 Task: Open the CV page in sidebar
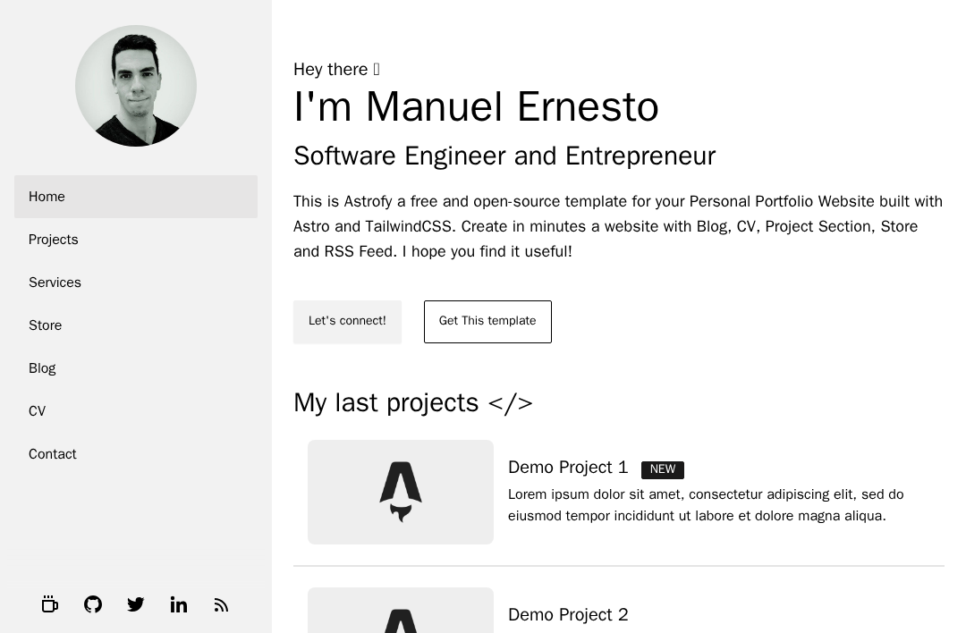point(136,411)
